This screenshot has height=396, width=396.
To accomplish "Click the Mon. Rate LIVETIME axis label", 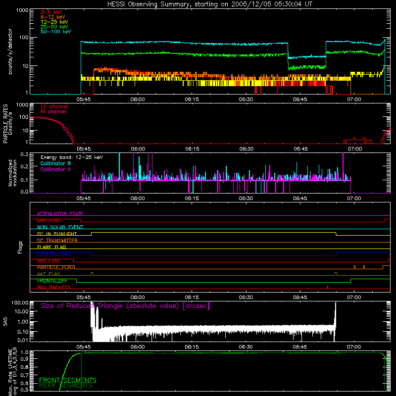I will (12, 372).
